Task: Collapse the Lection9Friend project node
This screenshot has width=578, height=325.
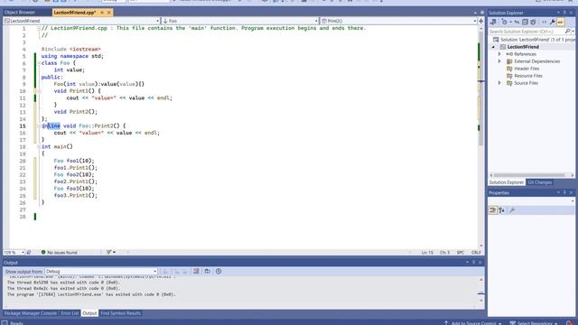Action: click(x=493, y=47)
